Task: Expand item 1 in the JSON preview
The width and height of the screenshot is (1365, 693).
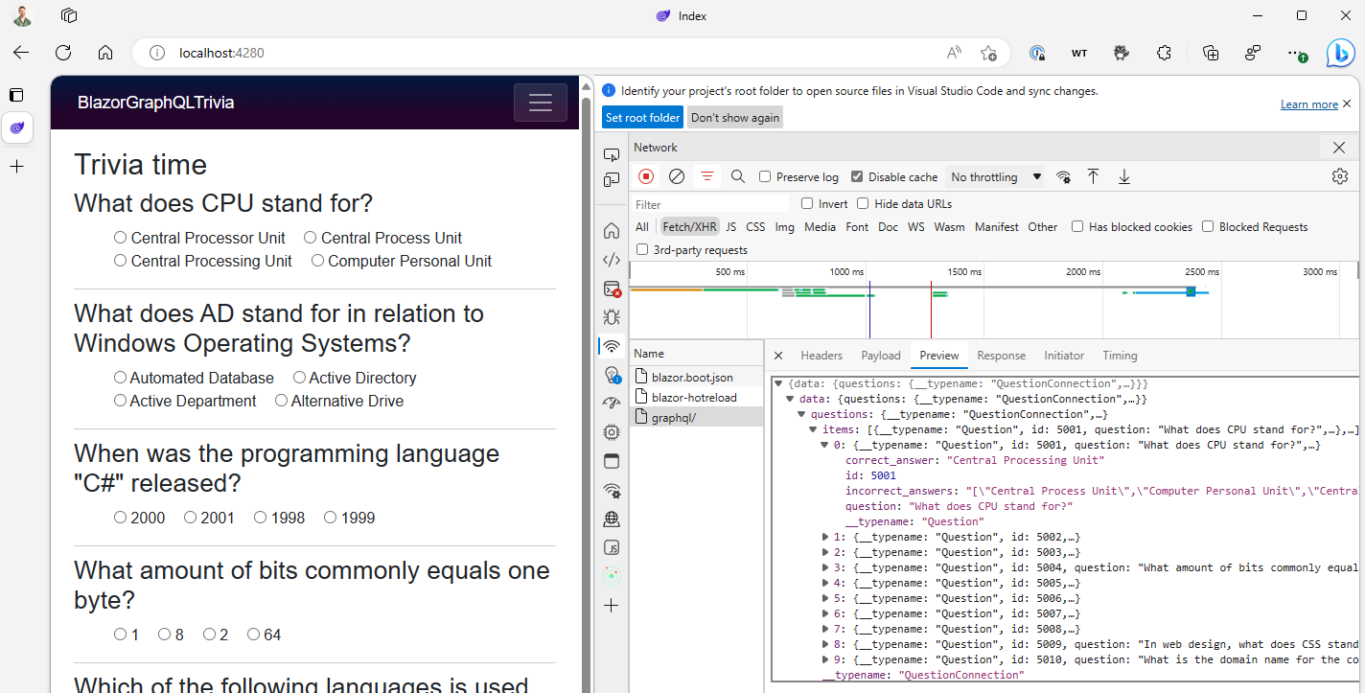Action: [825, 537]
